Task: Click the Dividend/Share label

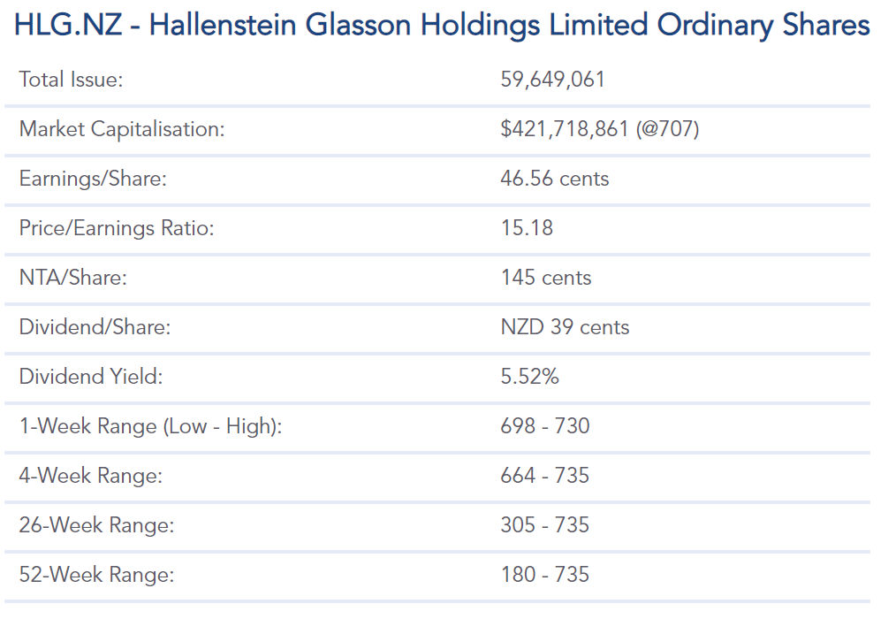Action: 95,327
